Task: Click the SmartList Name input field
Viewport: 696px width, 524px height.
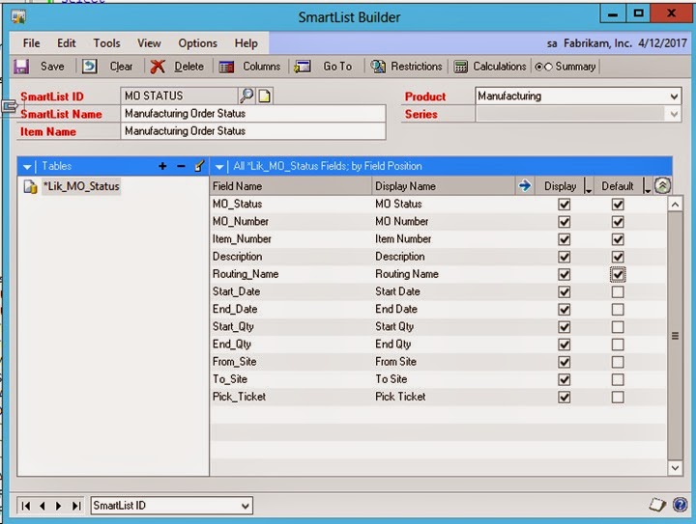Action: pos(253,114)
